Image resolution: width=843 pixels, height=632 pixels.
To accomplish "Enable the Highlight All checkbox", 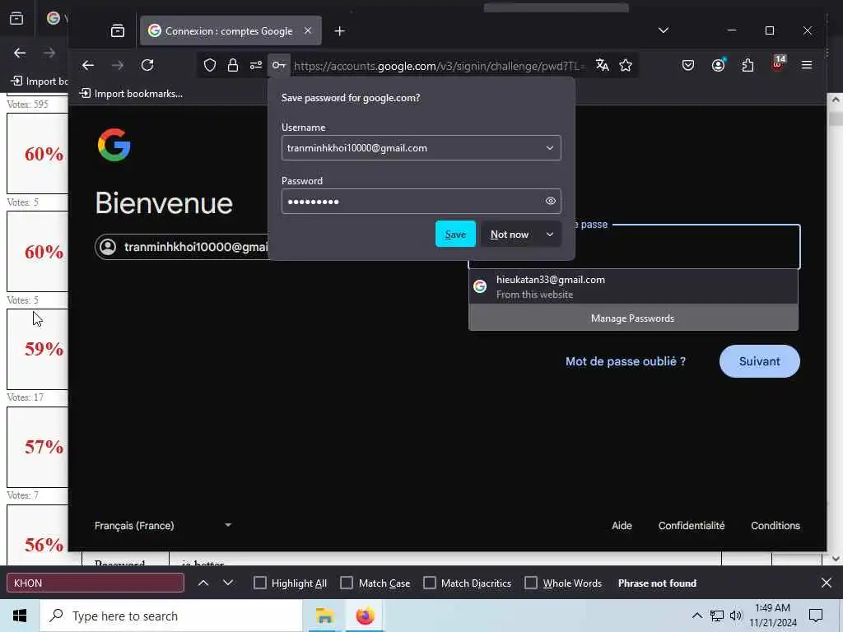I will point(259,583).
